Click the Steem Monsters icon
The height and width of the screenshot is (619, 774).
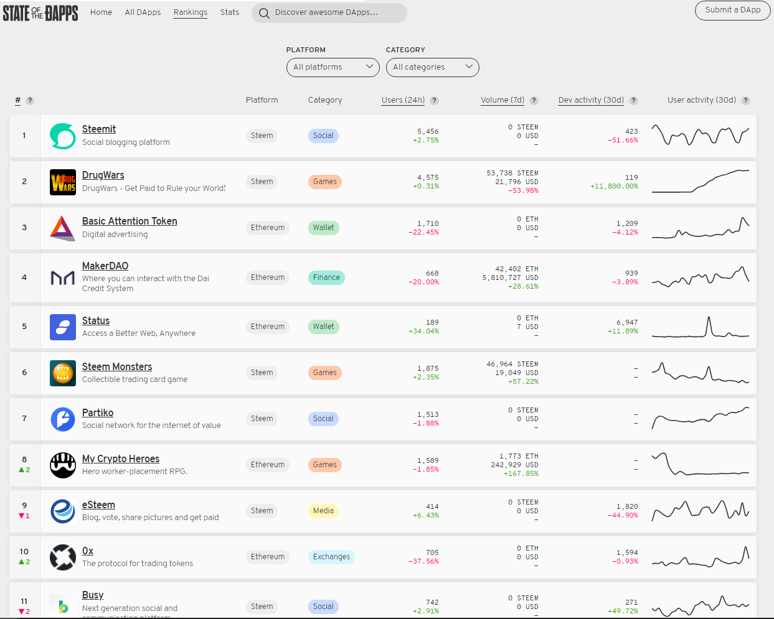tap(63, 373)
